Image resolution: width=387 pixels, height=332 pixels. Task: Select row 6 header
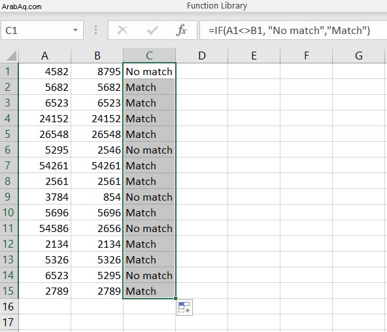tap(9, 150)
